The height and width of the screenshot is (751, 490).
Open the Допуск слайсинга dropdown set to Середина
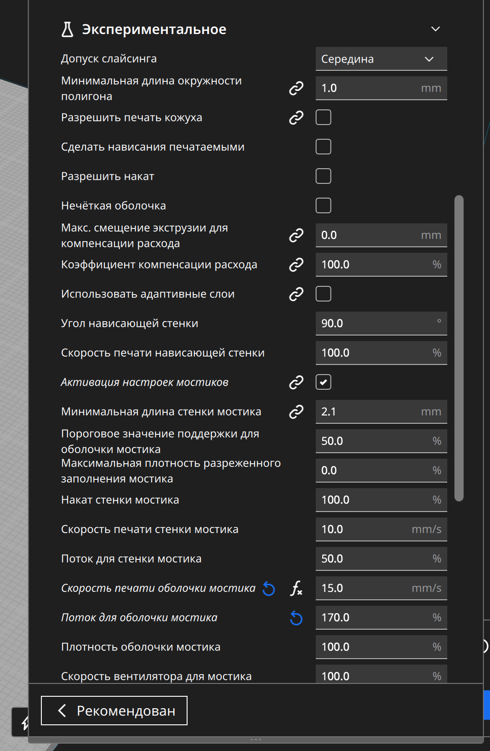[x=382, y=59]
